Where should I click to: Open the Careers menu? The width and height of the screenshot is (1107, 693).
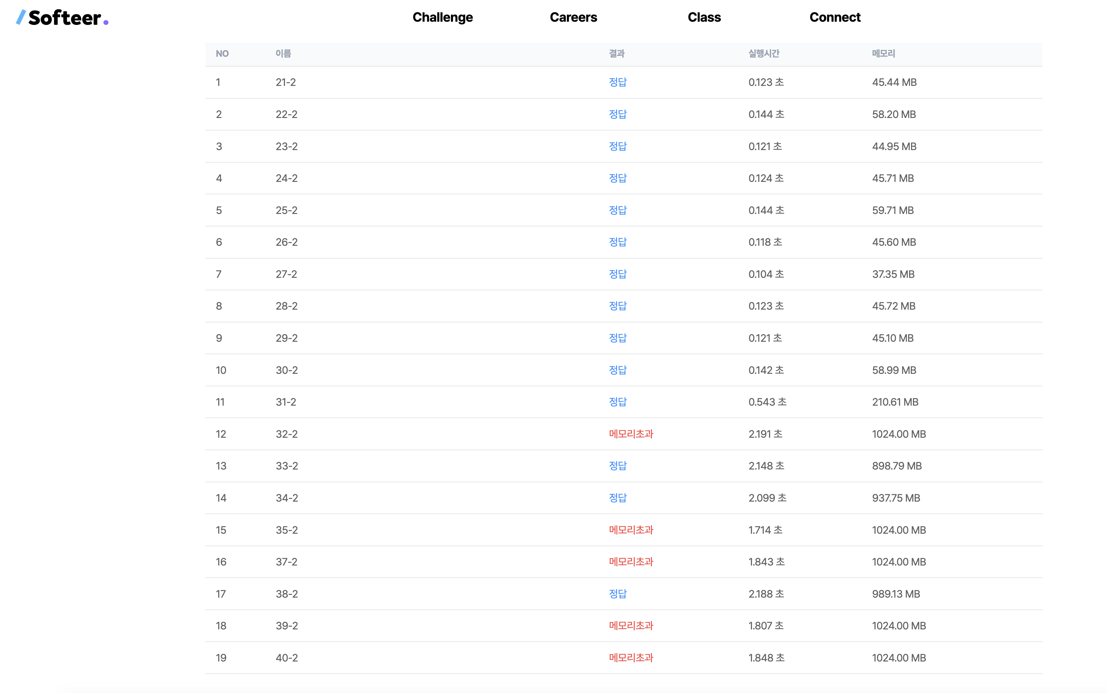click(573, 18)
